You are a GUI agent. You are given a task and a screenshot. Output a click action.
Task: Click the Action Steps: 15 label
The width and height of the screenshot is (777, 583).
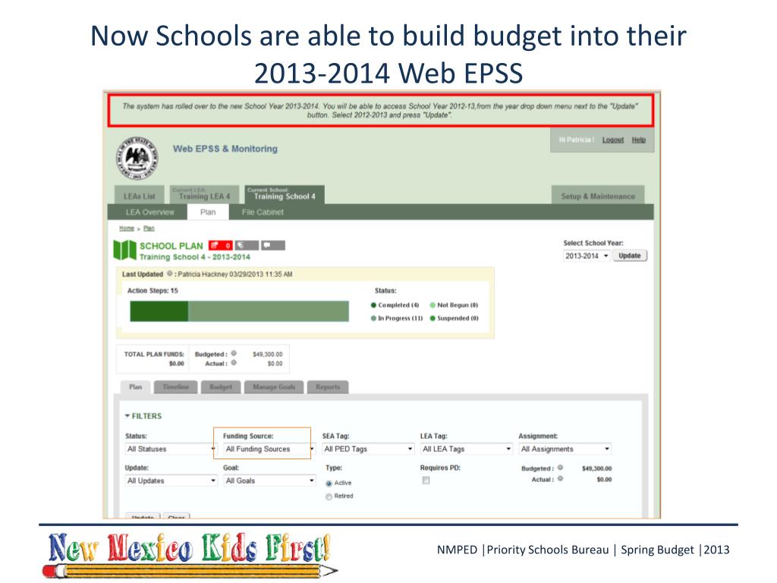pyautogui.click(x=153, y=291)
